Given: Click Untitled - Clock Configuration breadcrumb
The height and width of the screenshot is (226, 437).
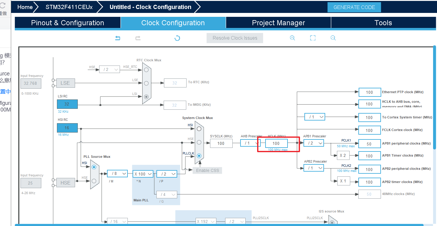Looking at the screenshot, I should [x=150, y=7].
